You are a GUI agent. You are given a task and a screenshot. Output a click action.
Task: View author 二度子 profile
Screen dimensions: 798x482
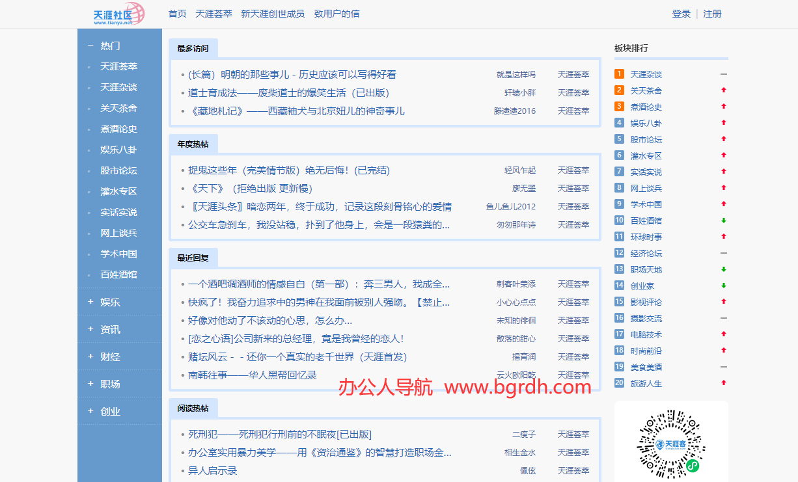tap(524, 435)
